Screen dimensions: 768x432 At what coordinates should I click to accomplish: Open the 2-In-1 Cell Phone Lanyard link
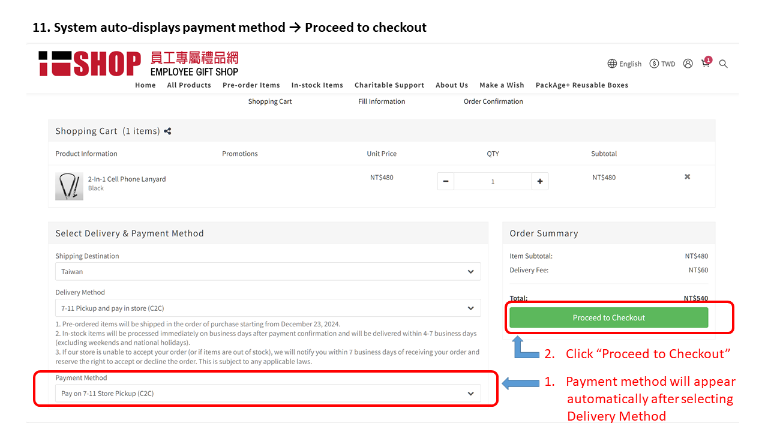[x=127, y=179]
